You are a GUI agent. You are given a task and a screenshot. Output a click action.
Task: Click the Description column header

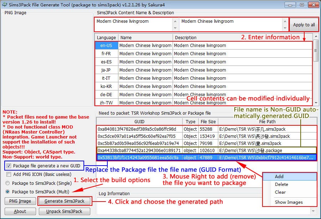click(x=243, y=38)
